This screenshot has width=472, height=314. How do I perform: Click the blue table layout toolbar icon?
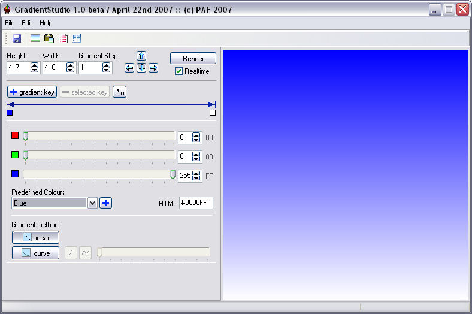click(77, 38)
